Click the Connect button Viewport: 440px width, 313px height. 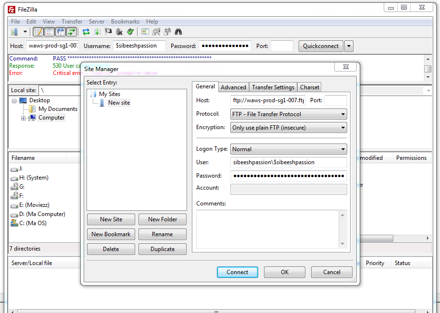tap(238, 272)
